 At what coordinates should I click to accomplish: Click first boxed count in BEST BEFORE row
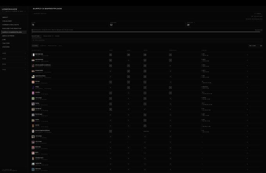(110, 55)
